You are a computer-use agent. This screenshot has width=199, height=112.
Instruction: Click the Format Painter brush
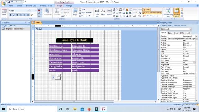pos(32,15)
